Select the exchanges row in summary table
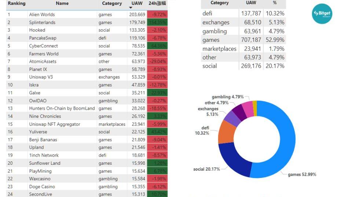The width and height of the screenshot is (340, 197). click(x=244, y=22)
